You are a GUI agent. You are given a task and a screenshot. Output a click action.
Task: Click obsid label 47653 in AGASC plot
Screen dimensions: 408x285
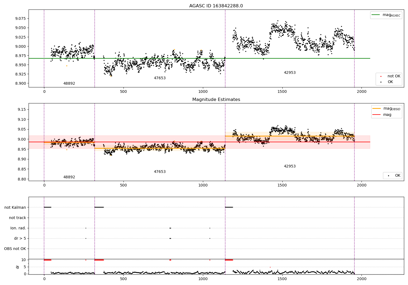pyautogui.click(x=160, y=78)
